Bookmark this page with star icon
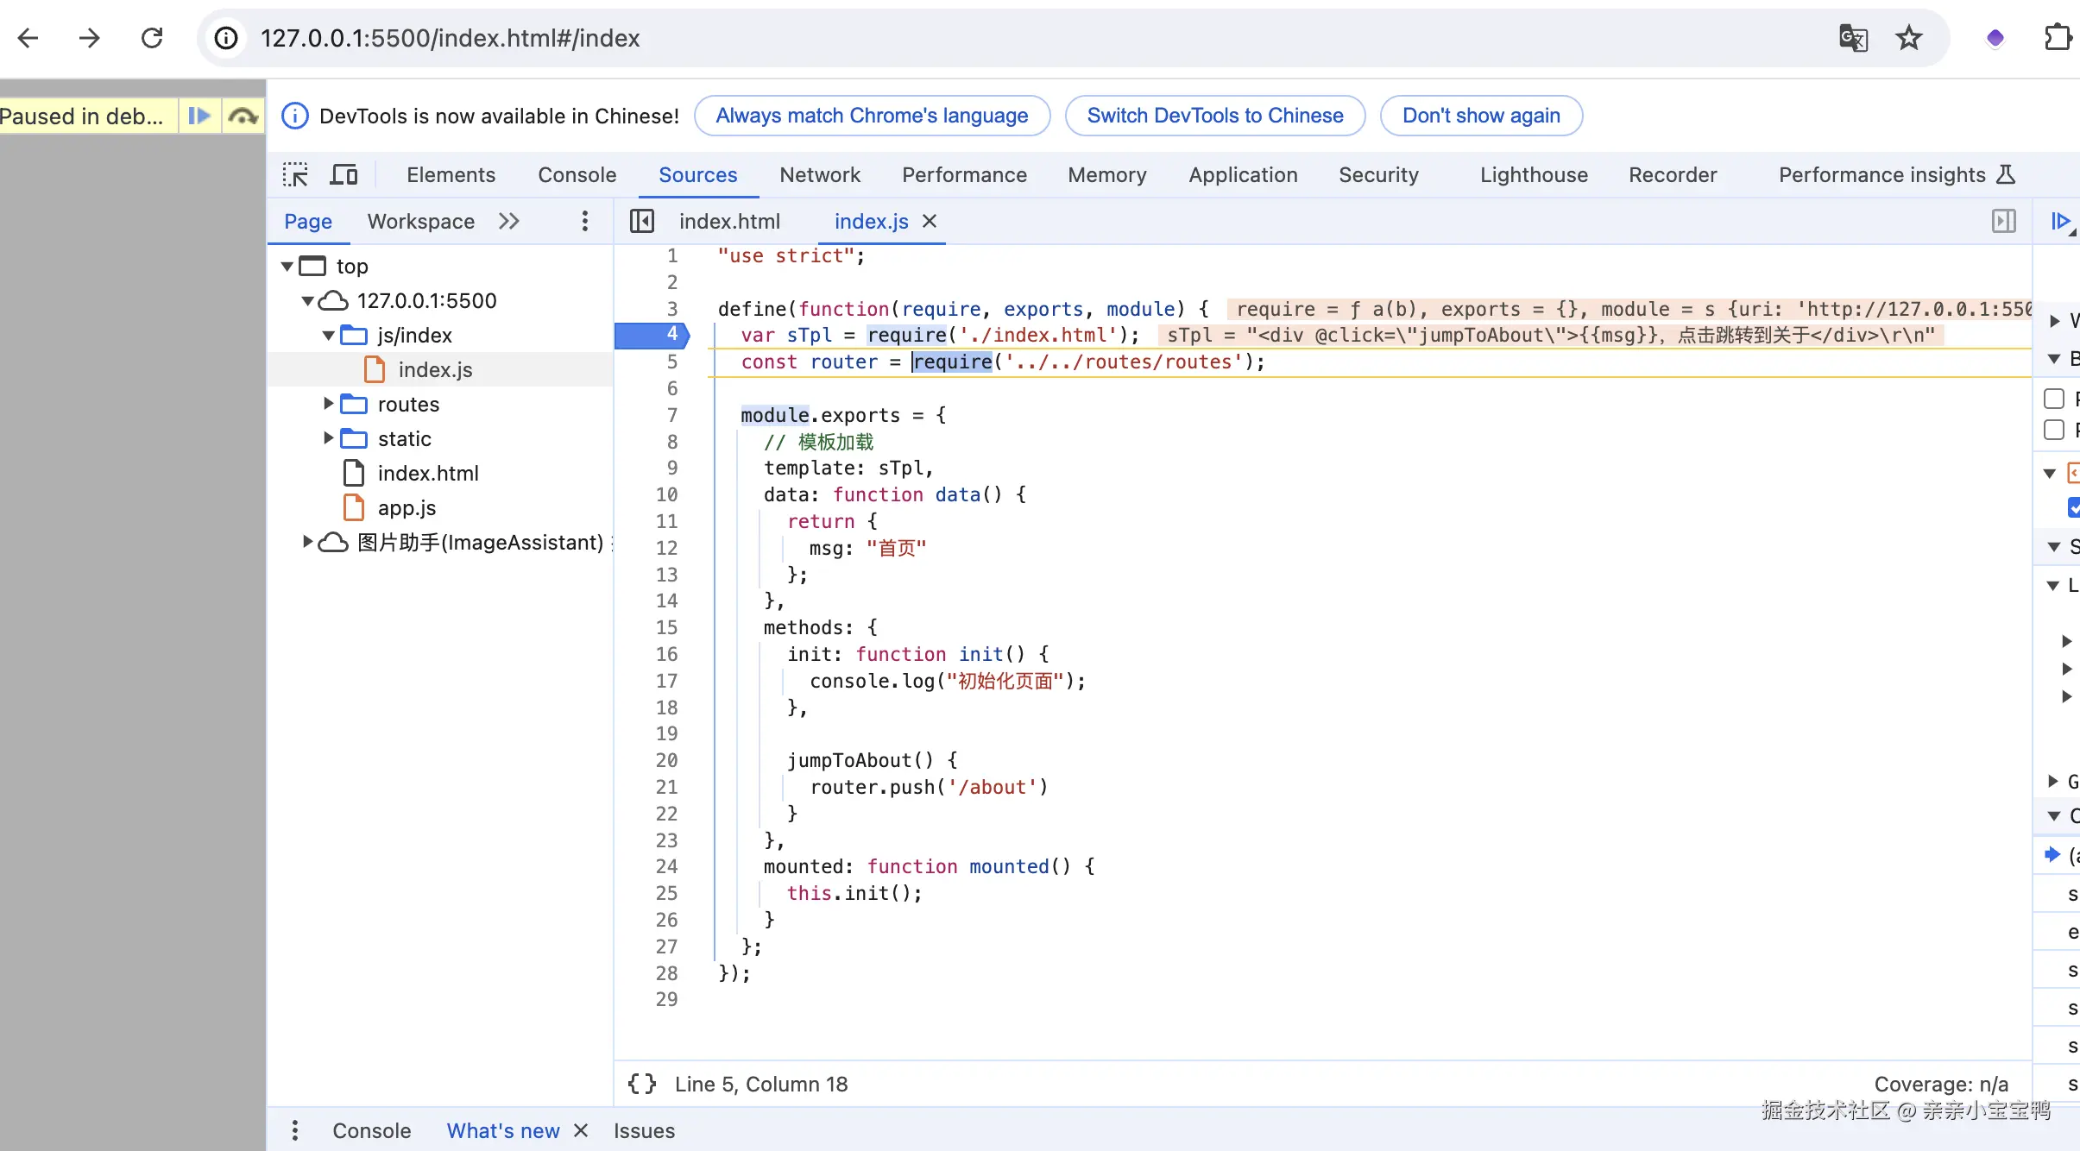Viewport: 2080px width, 1151px height. click(1909, 38)
